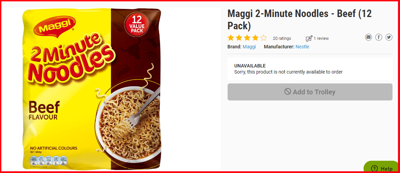
Task: Click the Maggi noodles product image
Action: 92,89
